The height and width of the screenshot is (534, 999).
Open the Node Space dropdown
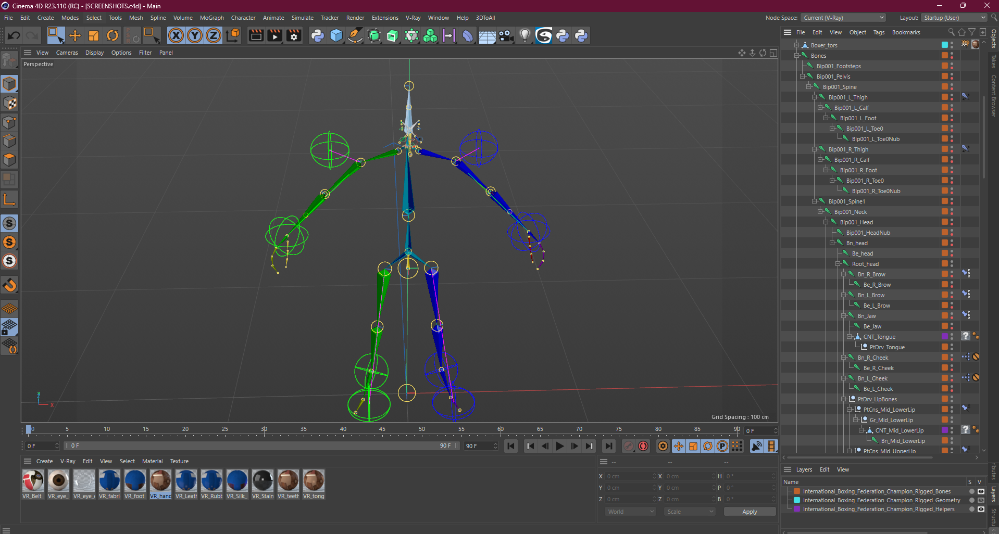(x=843, y=18)
